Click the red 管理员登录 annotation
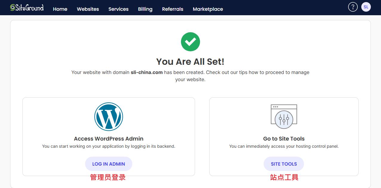 point(108,178)
